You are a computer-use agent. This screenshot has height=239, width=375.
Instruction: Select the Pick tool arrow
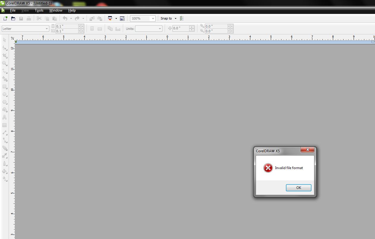click(5, 40)
